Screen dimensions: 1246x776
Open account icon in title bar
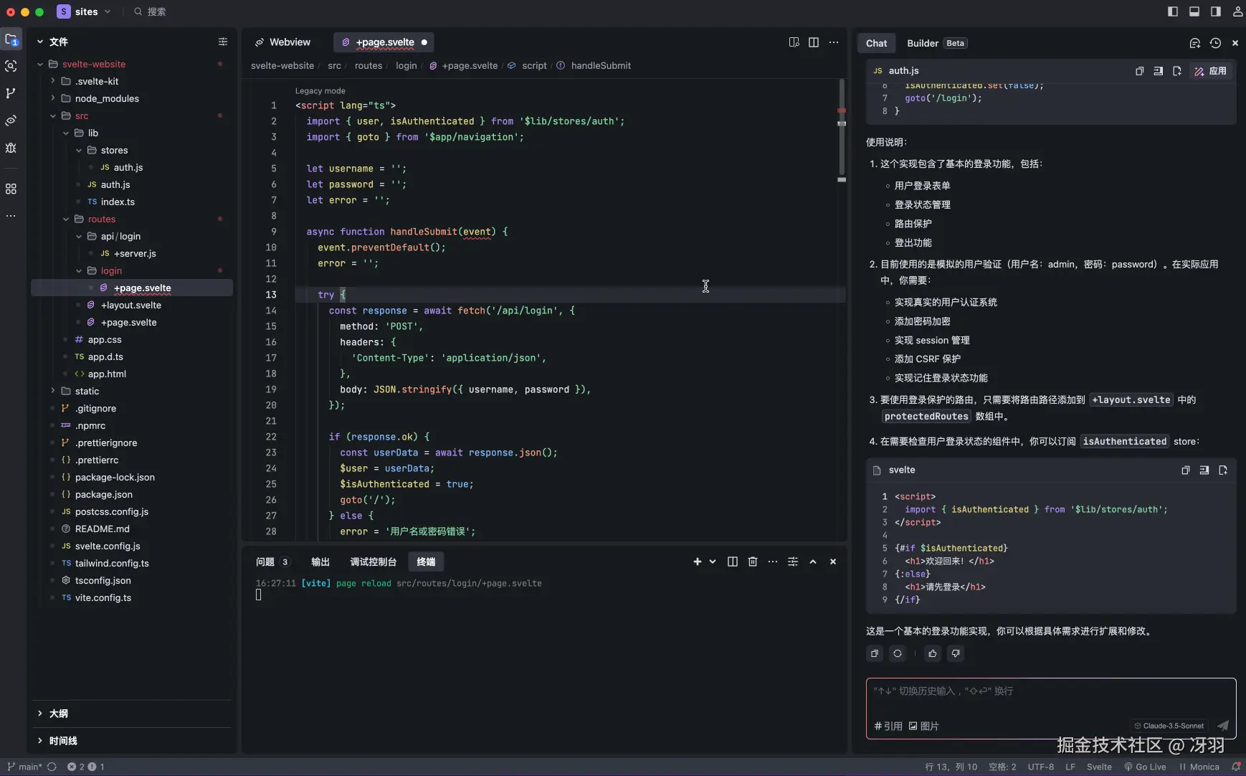click(x=1237, y=11)
